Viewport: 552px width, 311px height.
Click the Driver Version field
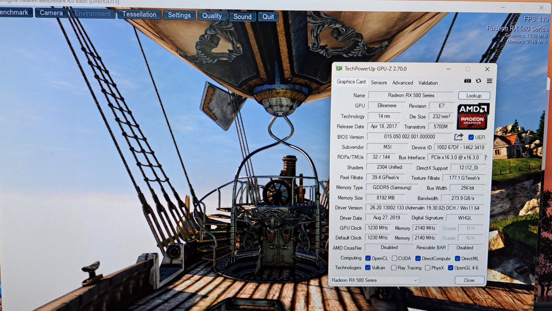425,207
